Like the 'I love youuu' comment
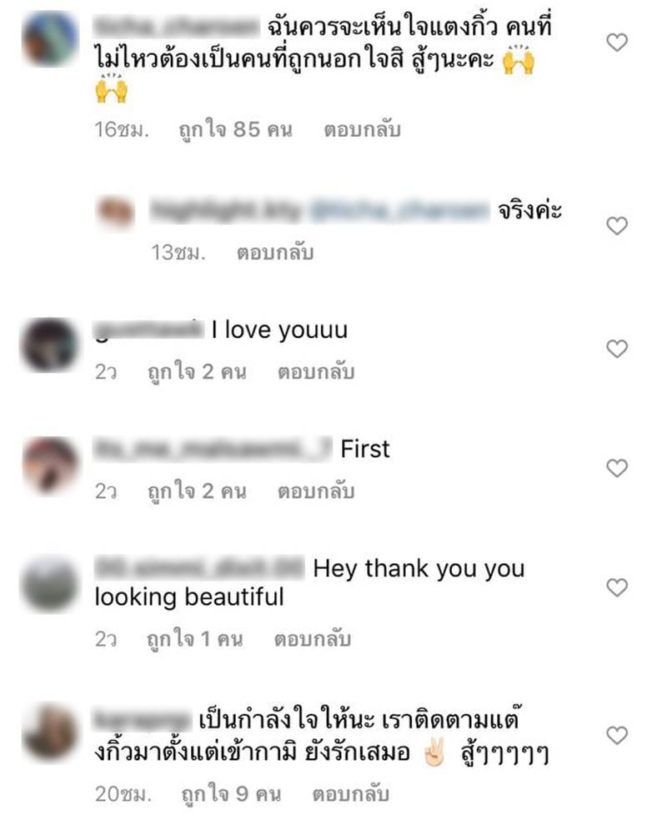The image size is (667, 830). pyautogui.click(x=617, y=349)
